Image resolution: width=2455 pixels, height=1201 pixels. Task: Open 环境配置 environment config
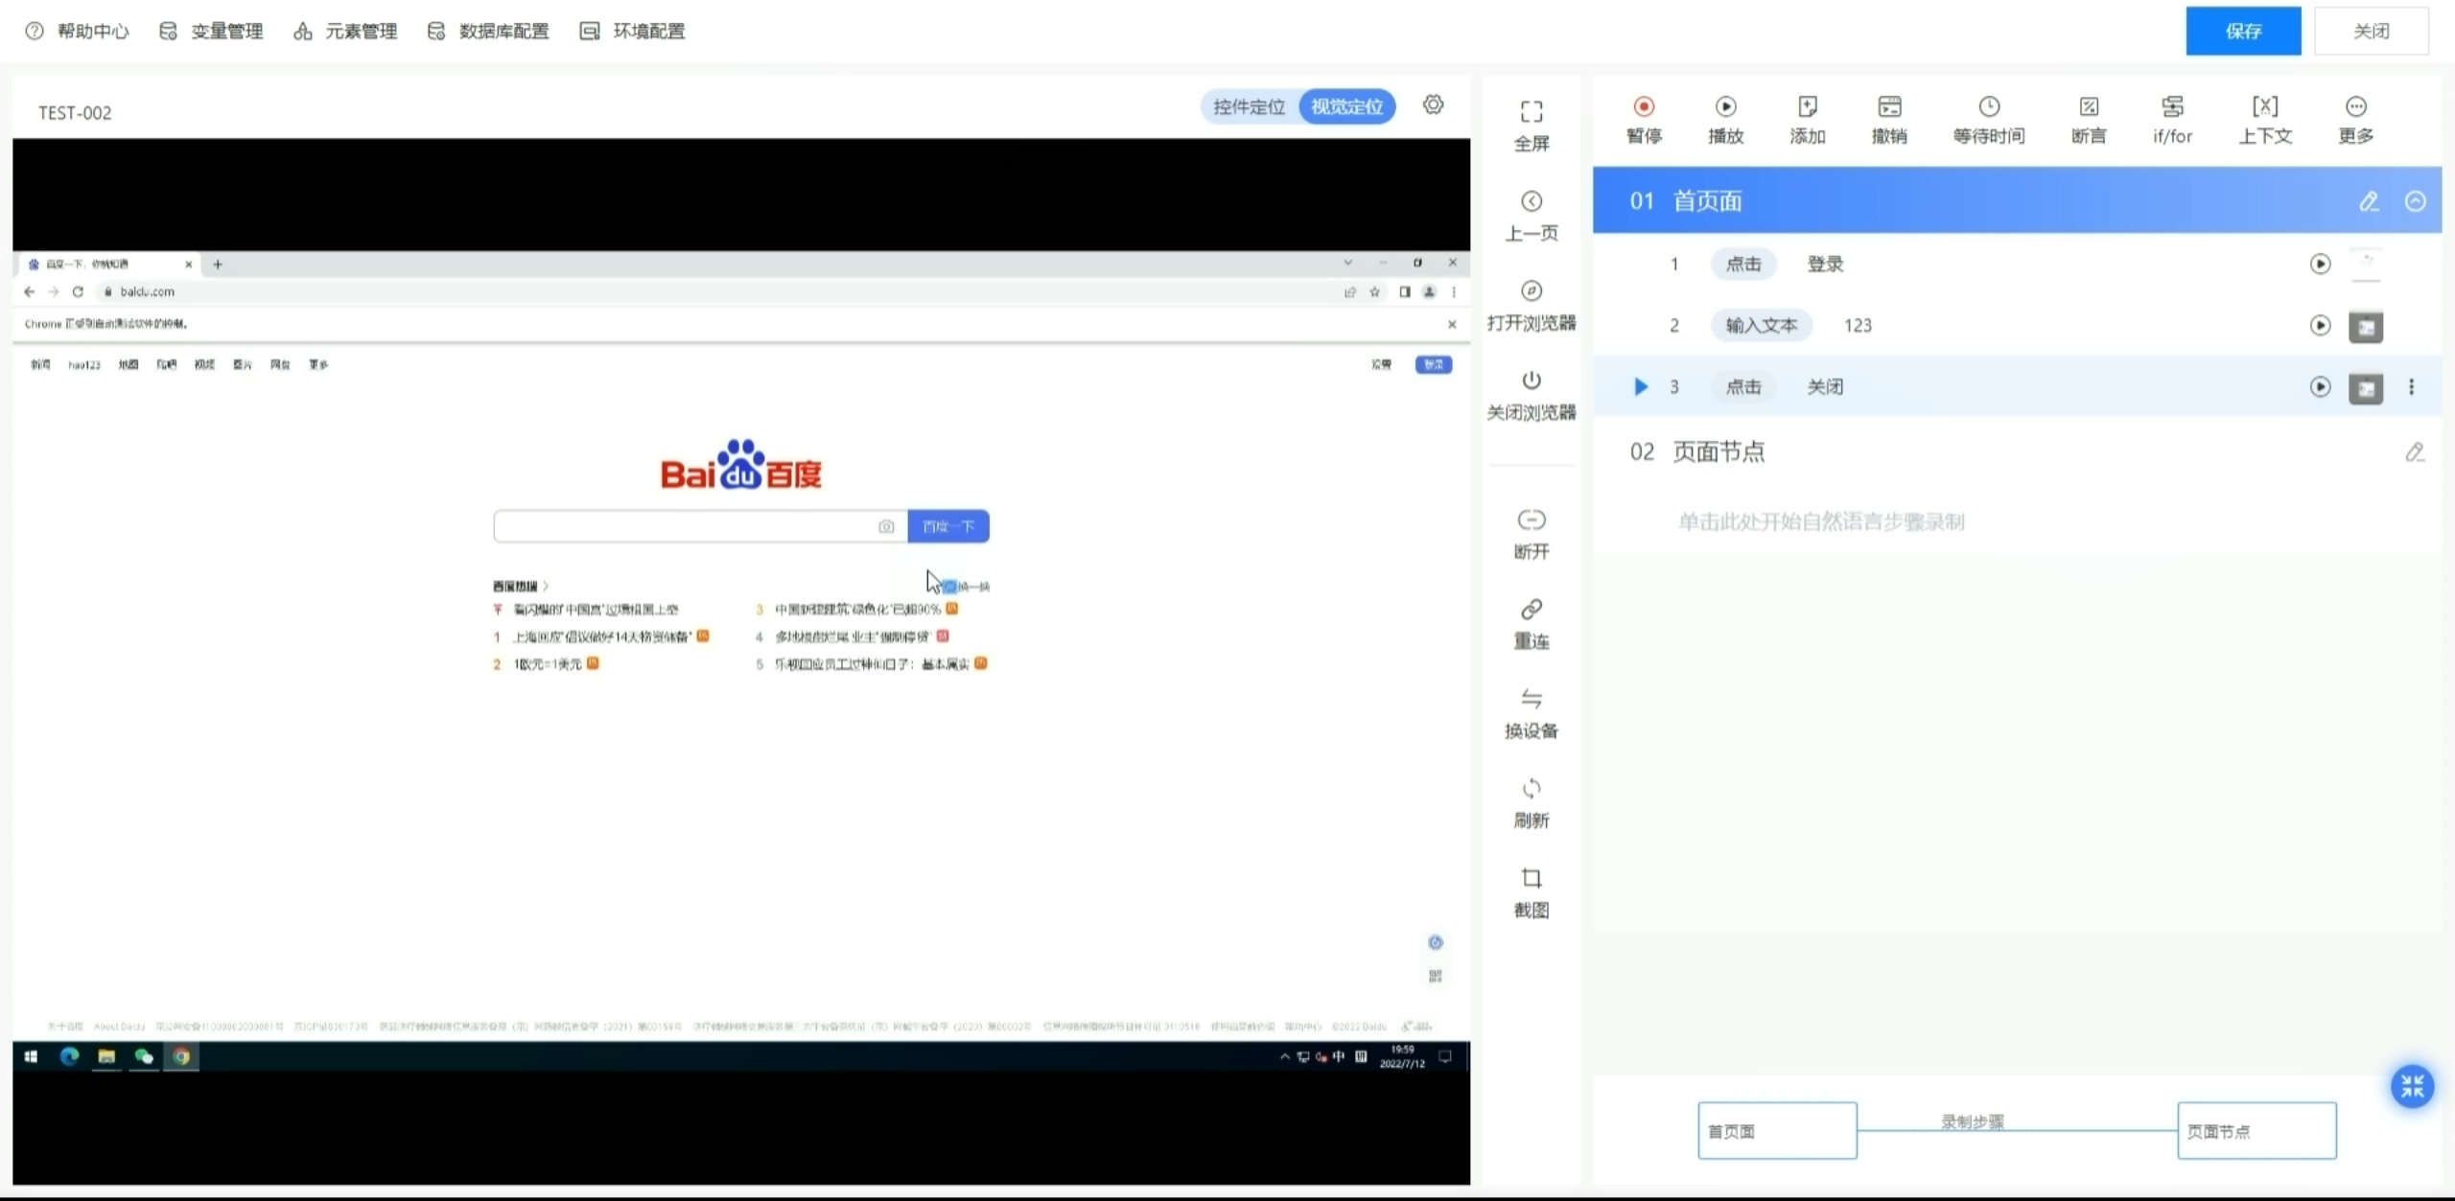click(633, 31)
